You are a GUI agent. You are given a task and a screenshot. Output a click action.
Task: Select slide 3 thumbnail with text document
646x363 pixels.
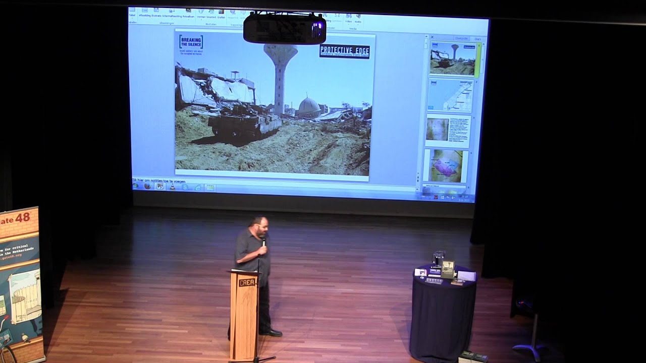(448, 132)
